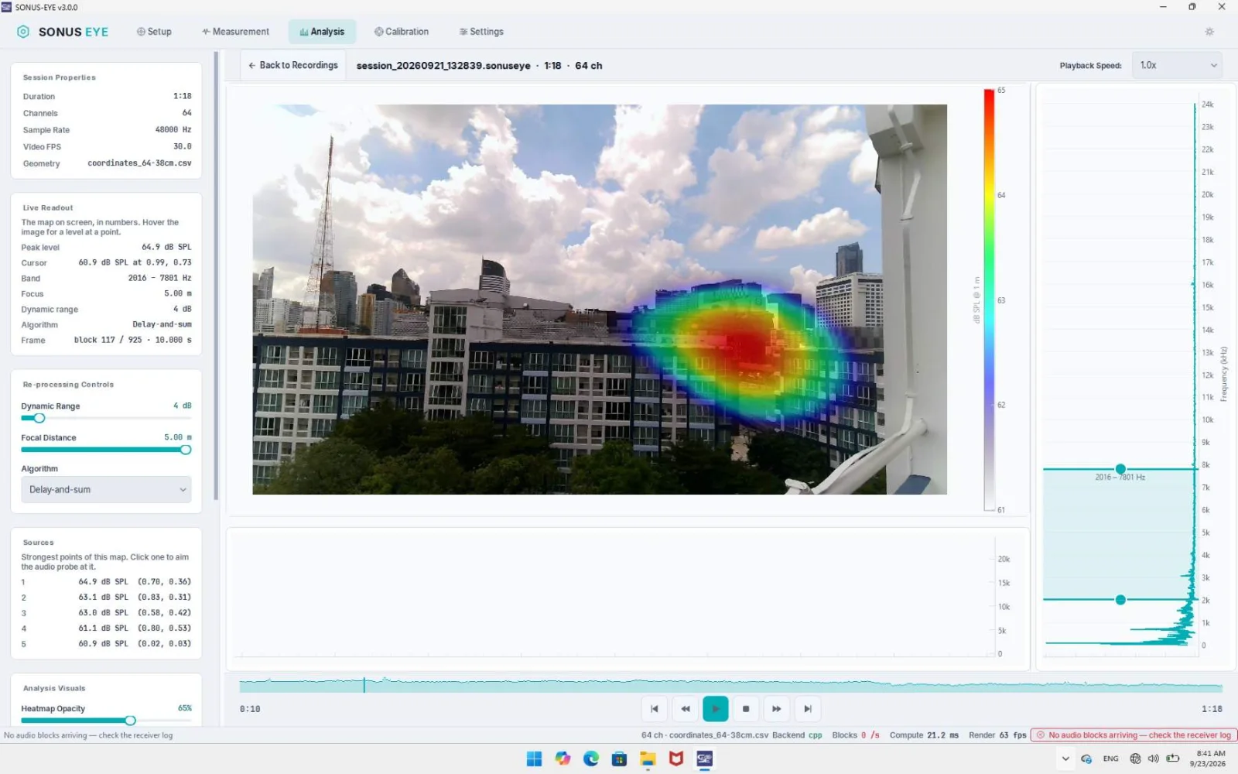
Task: Aim probe at source 1, 64.9 dB SPL
Action: [106, 582]
